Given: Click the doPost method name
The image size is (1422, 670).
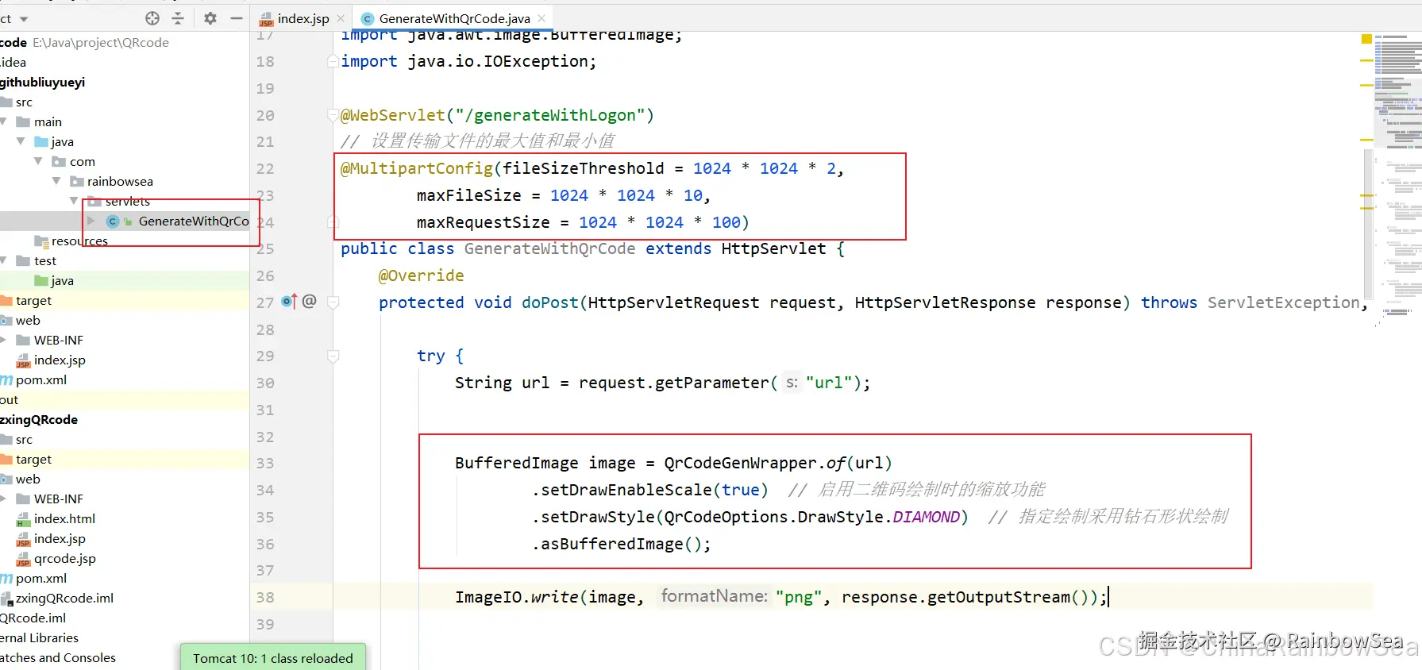Looking at the screenshot, I should [550, 302].
